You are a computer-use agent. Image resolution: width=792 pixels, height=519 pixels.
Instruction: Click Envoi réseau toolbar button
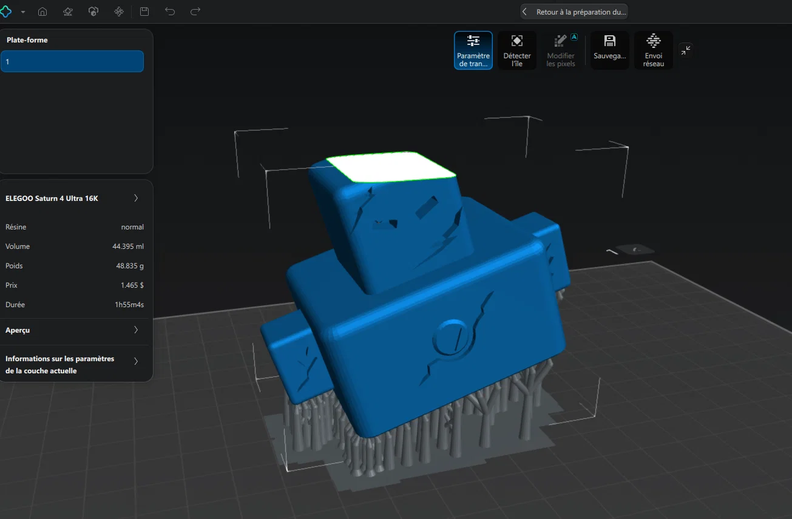(654, 50)
